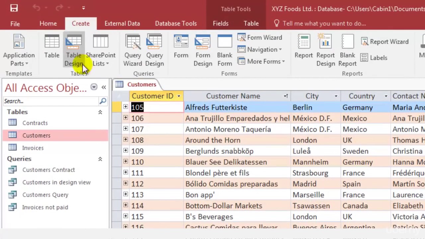425x239 pixels.
Task: Collapse the Tables group in navigation pane
Action: click(100, 112)
